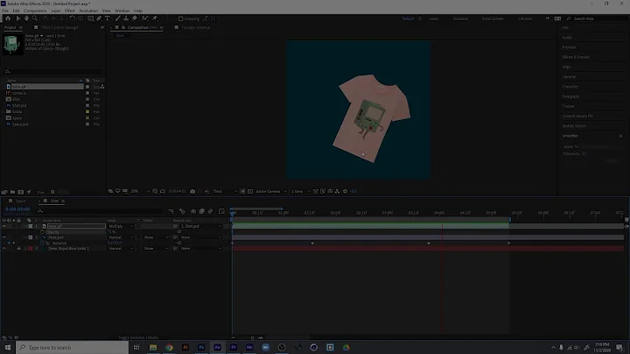Go to the Home screen icon
Viewport: 630px width, 354px height.
8,18
